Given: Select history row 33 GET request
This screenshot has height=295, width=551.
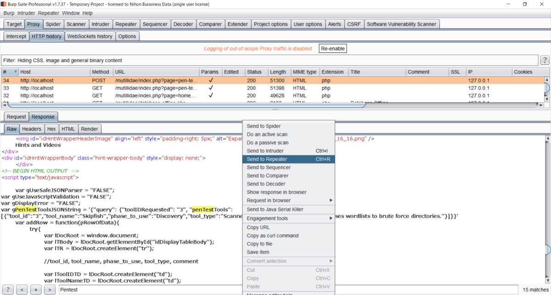Looking at the screenshot, I should [272, 88].
